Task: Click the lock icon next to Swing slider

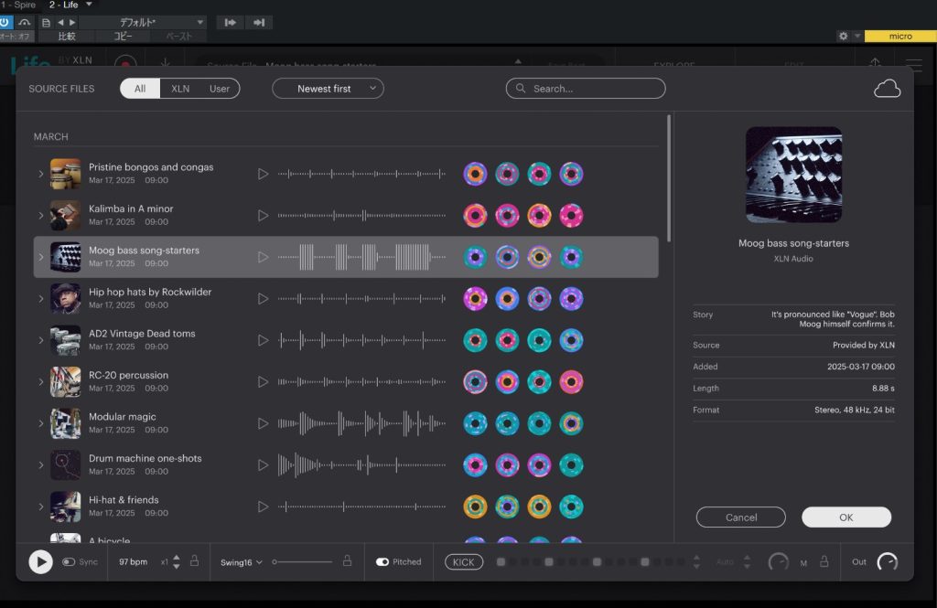Action: click(x=347, y=561)
